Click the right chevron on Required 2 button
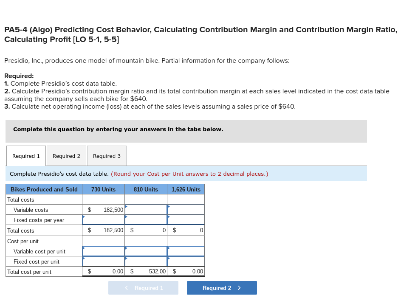This screenshot has height=298, width=415. coord(239,288)
